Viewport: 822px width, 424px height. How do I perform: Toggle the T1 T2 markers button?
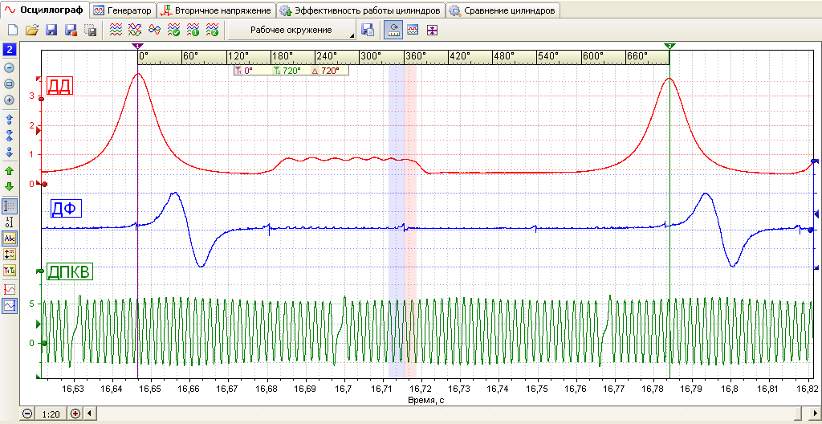click(x=10, y=271)
